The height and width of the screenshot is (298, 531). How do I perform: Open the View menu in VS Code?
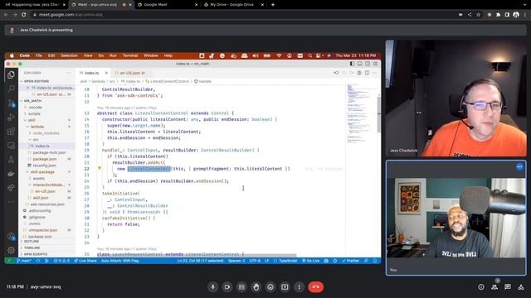[88, 55]
